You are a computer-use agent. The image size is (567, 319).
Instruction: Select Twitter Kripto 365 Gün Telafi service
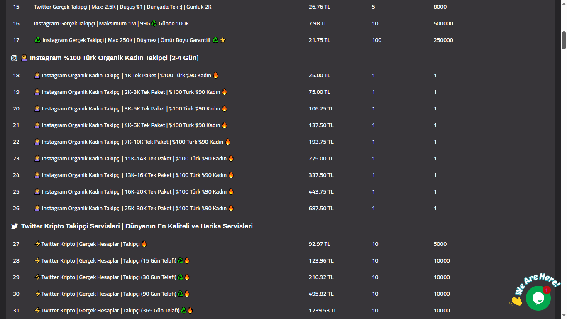[114, 310]
